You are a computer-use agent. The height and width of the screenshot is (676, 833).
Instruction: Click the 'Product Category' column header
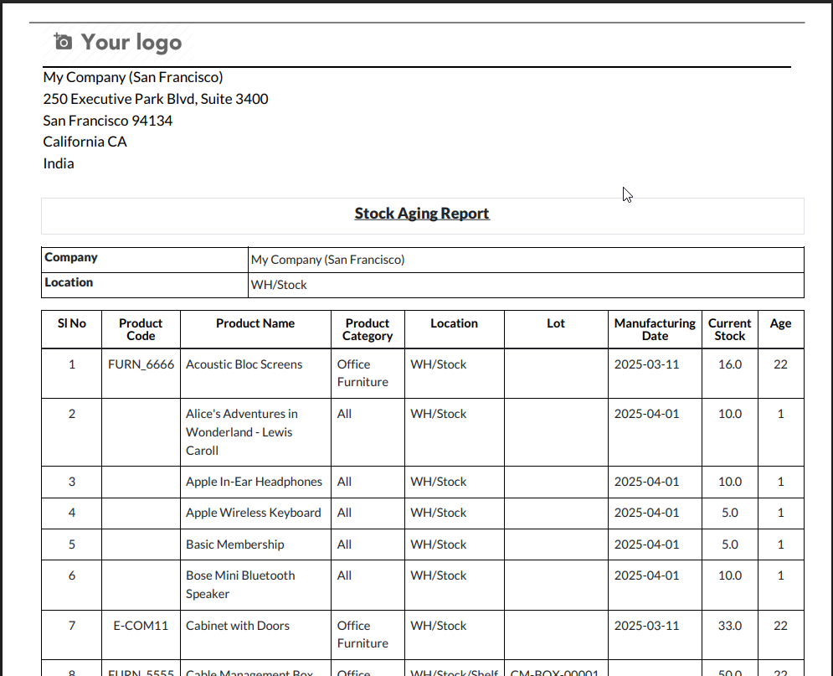pos(367,329)
